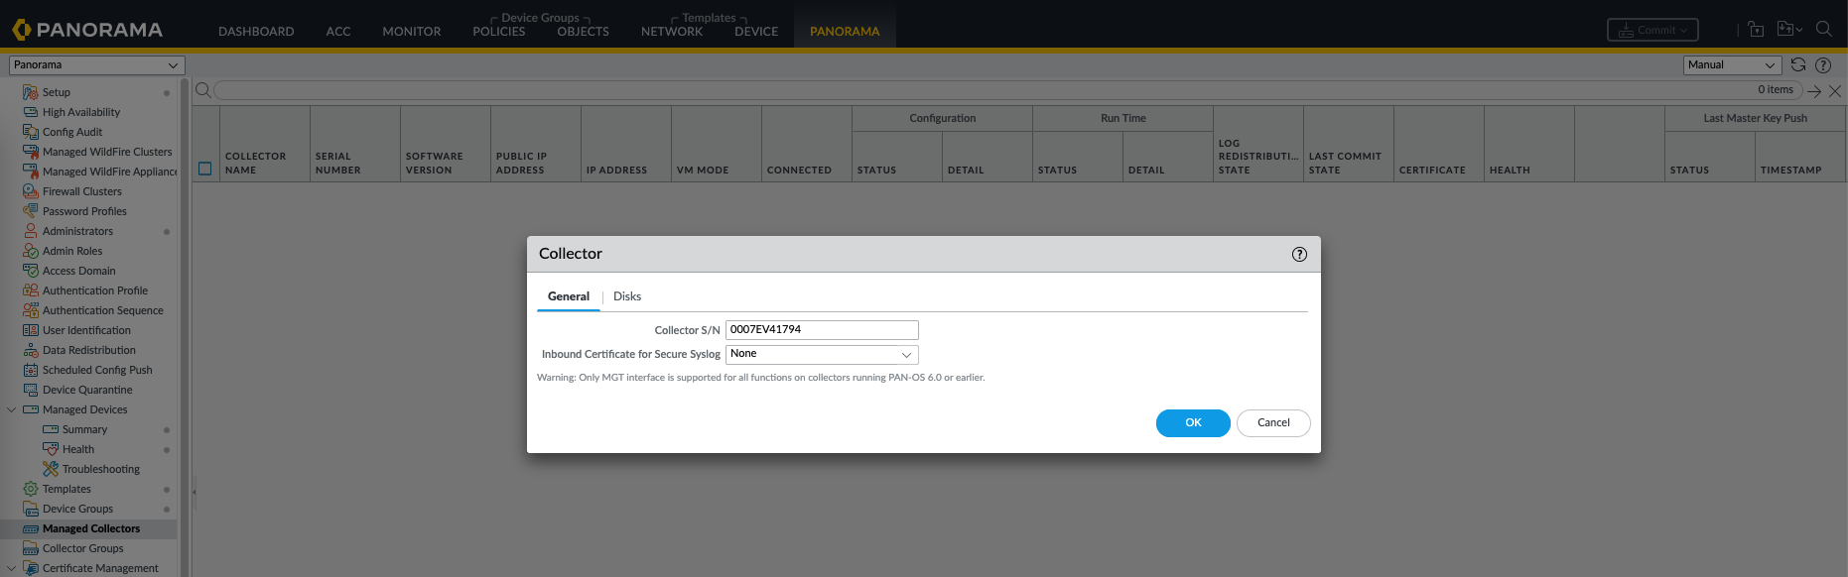Screen dimensions: 1848x577
Task: Open the MONITOR tab
Action: click(x=411, y=32)
